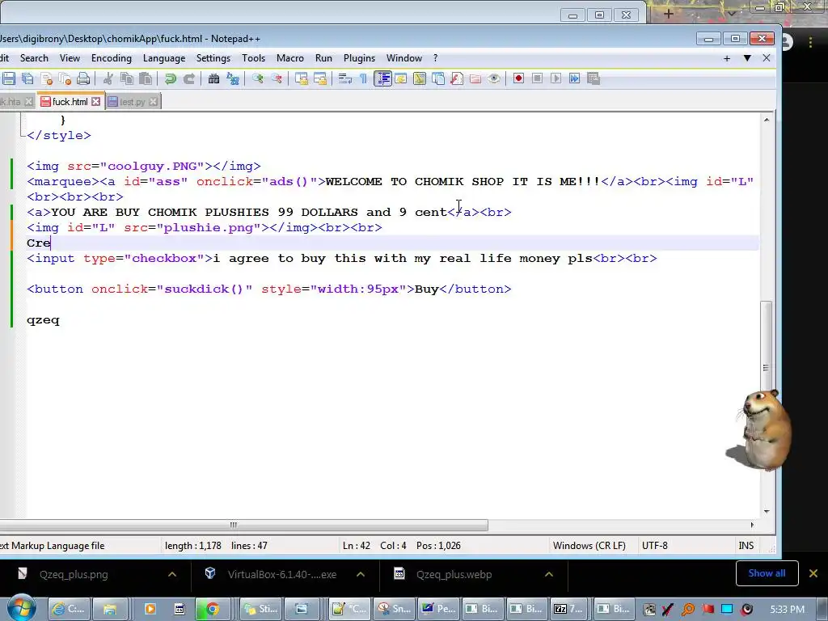828x621 pixels.
Task: Click the Windows (CR LF) status entry
Action: pos(589,546)
